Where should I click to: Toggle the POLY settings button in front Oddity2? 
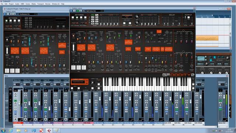(73, 17)
